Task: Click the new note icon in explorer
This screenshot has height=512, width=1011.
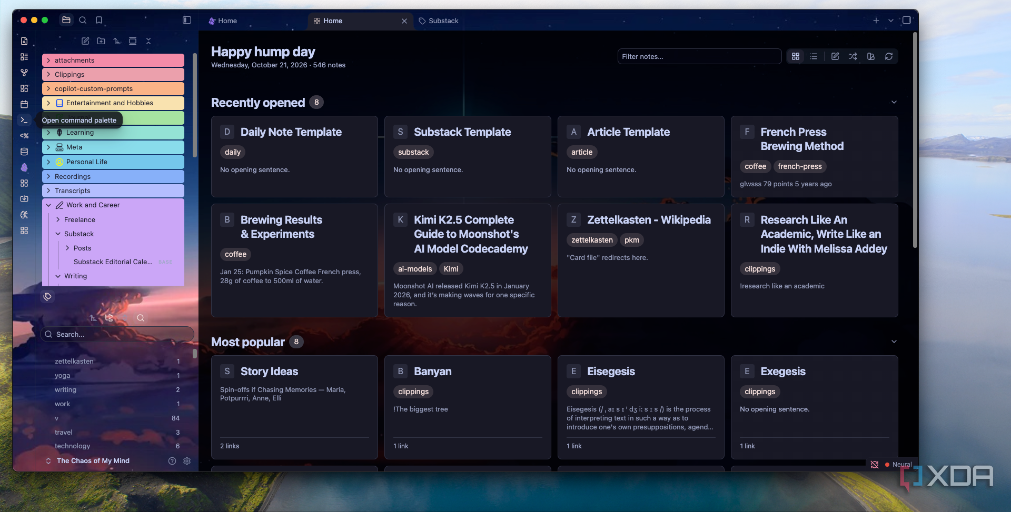Action: coord(85,41)
